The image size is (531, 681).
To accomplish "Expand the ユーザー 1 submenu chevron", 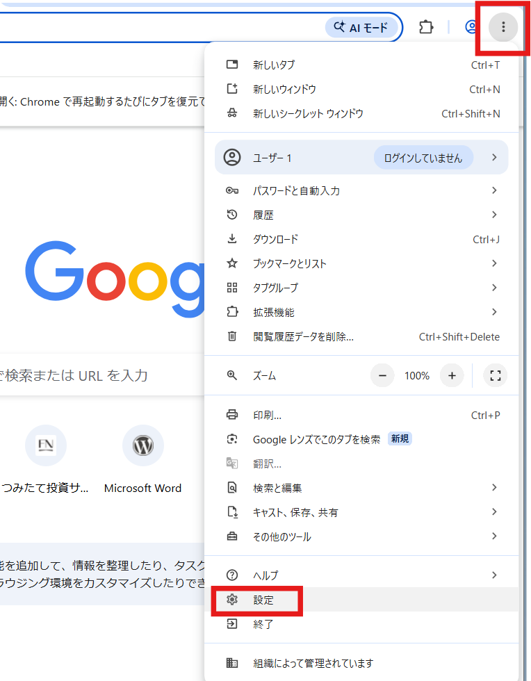I will (494, 157).
